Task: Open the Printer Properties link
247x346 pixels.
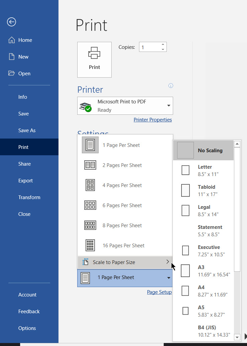Action: click(x=153, y=119)
